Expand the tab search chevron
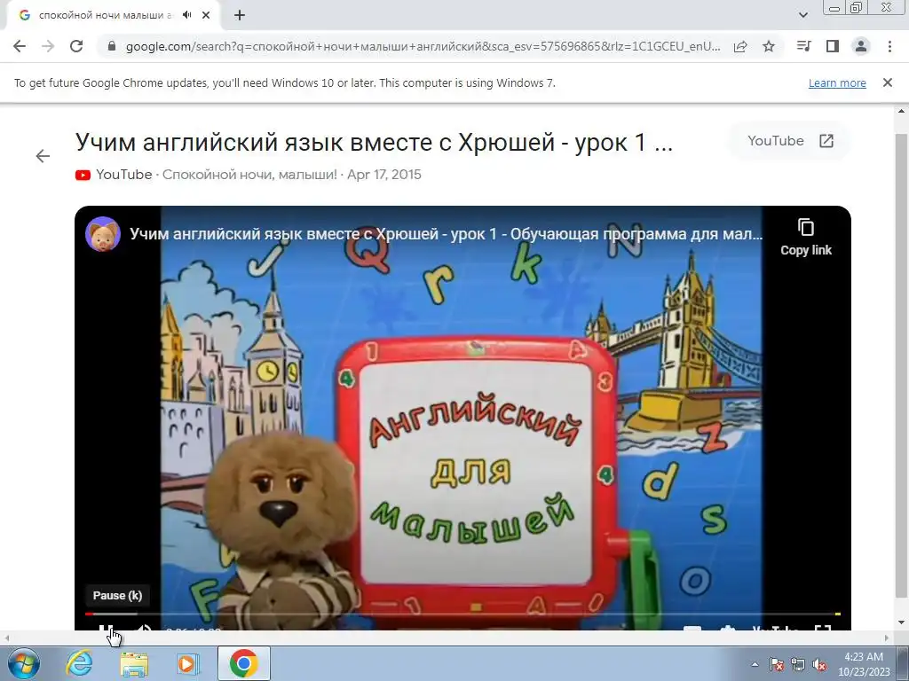This screenshot has width=909, height=681. pos(803,16)
